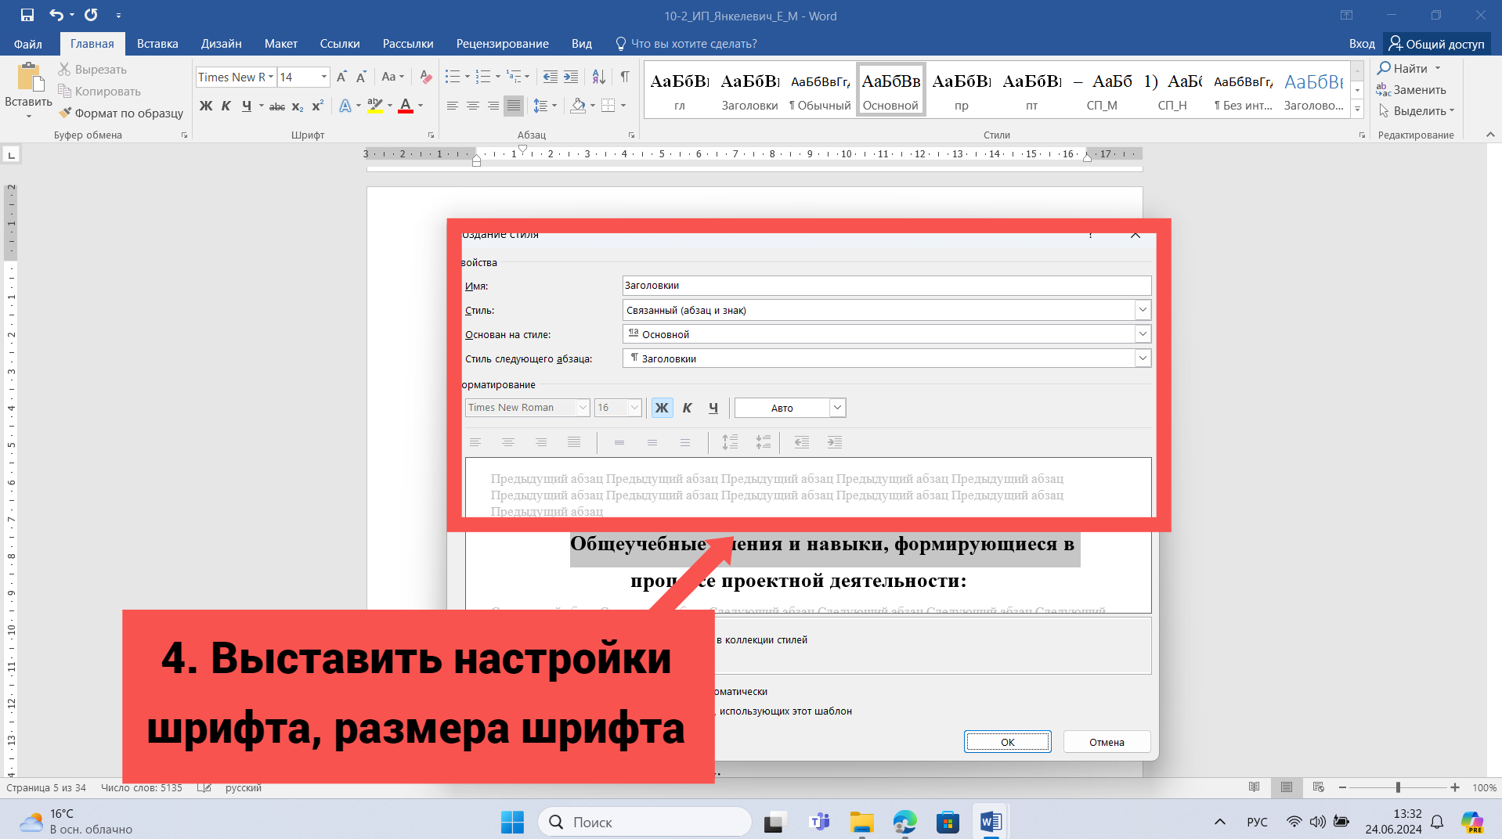Click Копировать in the clipboard group
Viewport: 1502px width, 839px height.
coord(99,92)
